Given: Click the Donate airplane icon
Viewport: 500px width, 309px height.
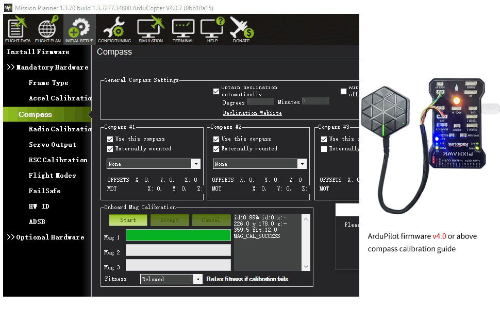Looking at the screenshot, I should click(241, 29).
